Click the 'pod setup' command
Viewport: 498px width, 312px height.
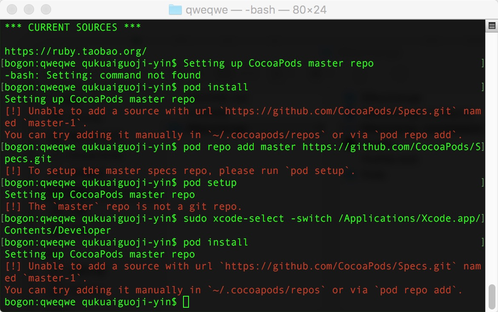click(210, 182)
